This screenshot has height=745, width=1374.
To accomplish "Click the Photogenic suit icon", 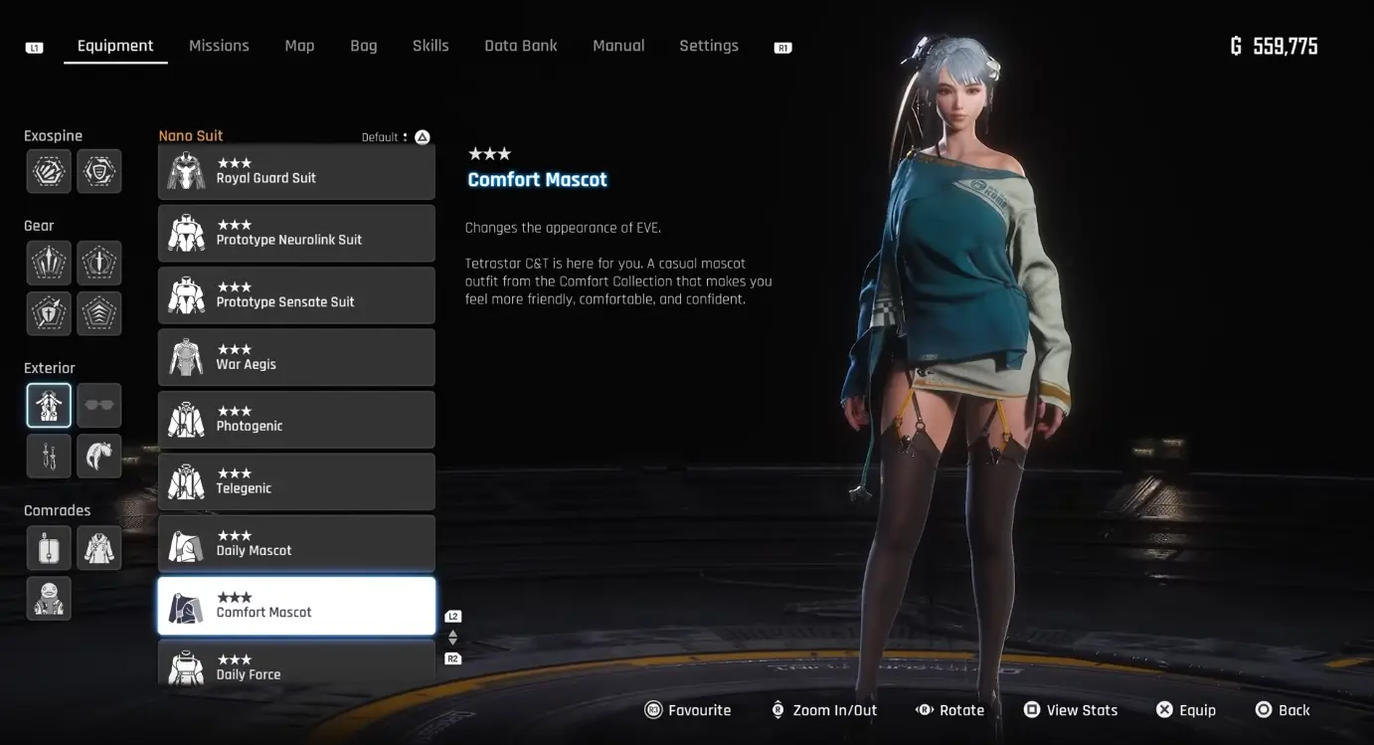I will (186, 420).
